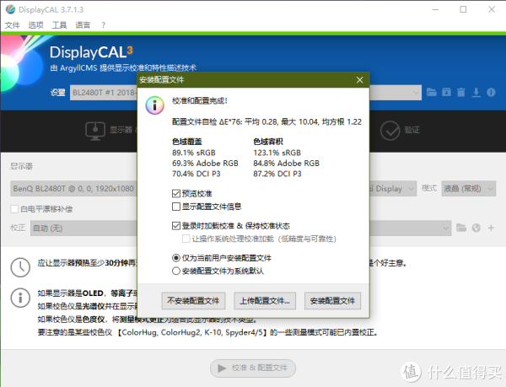Open correction file folder icon
Image resolution: width=506 pixels, height=387 pixels.
(461, 228)
